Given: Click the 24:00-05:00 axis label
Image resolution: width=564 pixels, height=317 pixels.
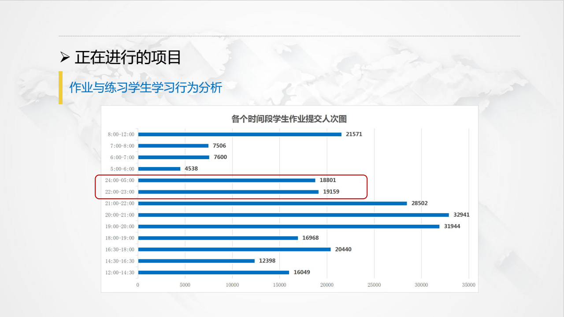Looking at the screenshot, I should [120, 180].
